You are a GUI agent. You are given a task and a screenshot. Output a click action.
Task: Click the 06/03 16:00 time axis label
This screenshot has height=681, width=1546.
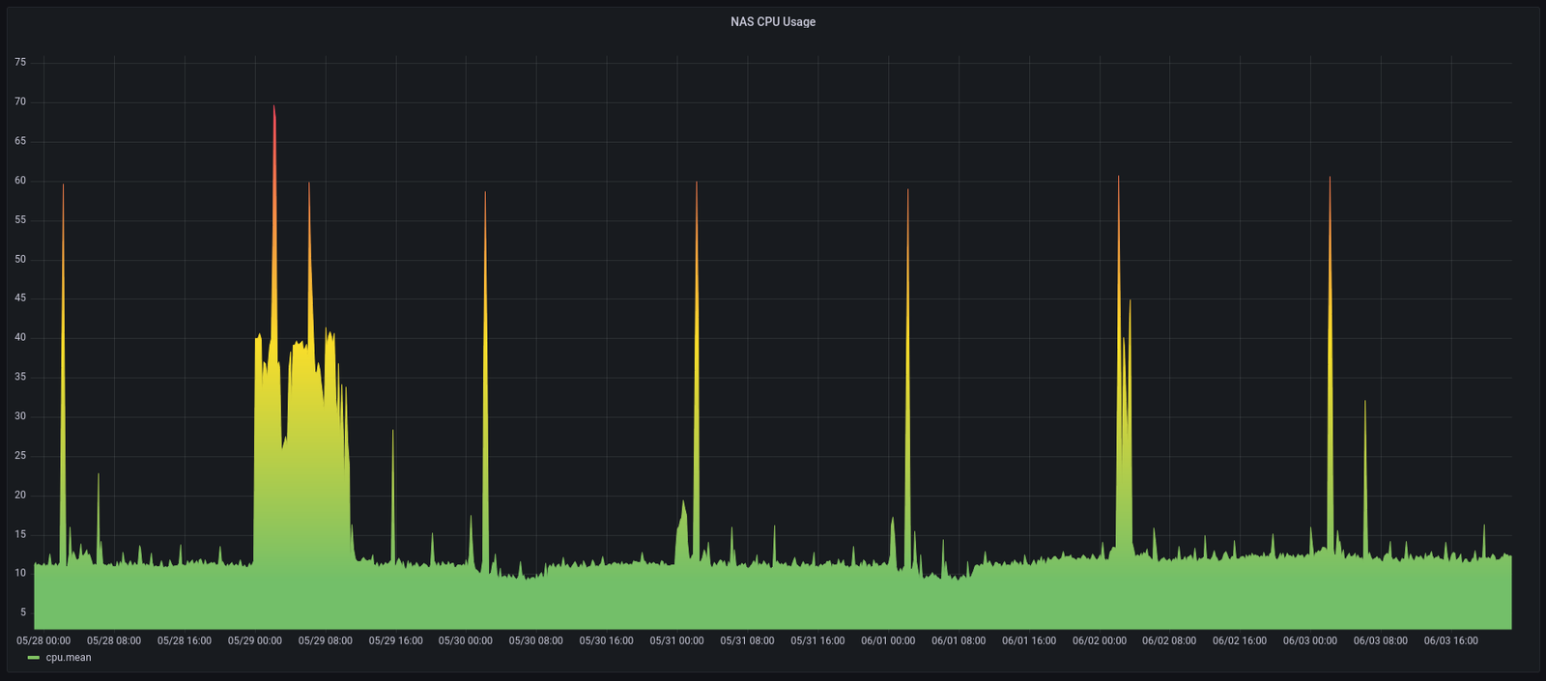pyautogui.click(x=1451, y=640)
